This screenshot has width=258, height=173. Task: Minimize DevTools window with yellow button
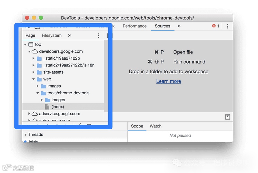click(x=34, y=18)
